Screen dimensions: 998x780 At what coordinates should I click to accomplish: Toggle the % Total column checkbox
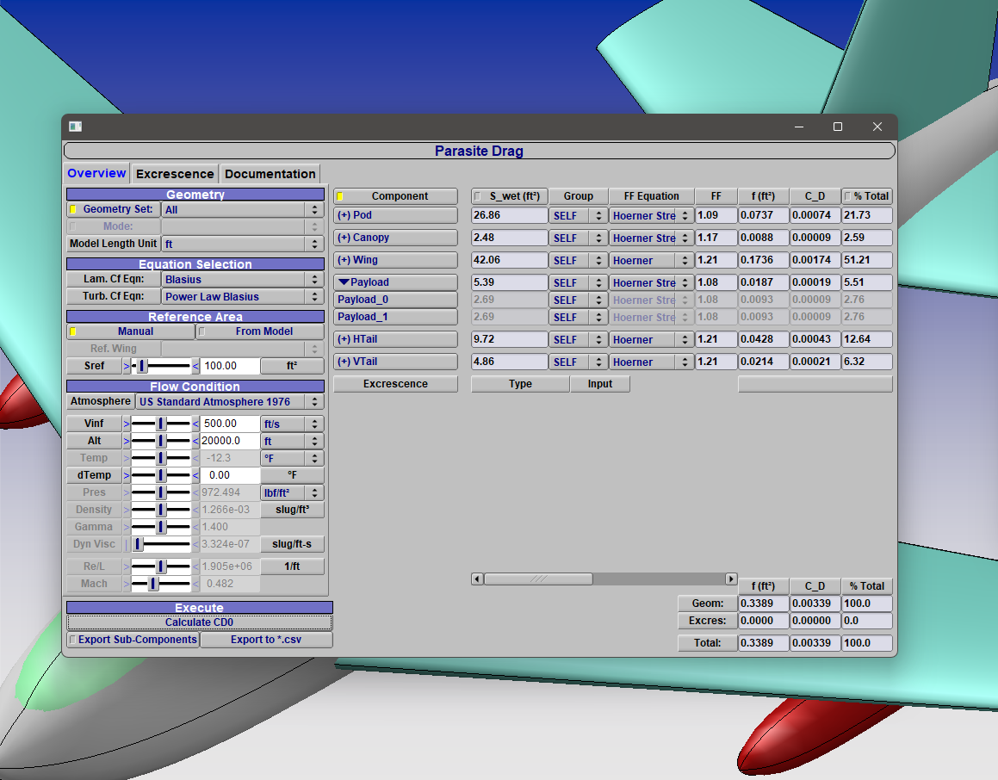click(x=848, y=196)
